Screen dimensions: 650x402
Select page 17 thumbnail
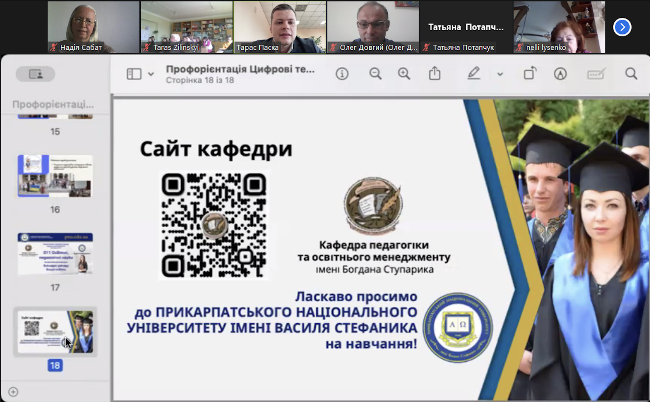click(x=55, y=254)
